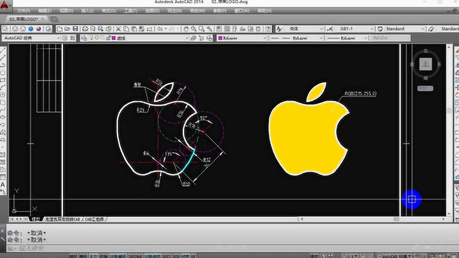The height and width of the screenshot is (258, 459).
Task: Click the ViewCube top face
Action: coord(426,63)
